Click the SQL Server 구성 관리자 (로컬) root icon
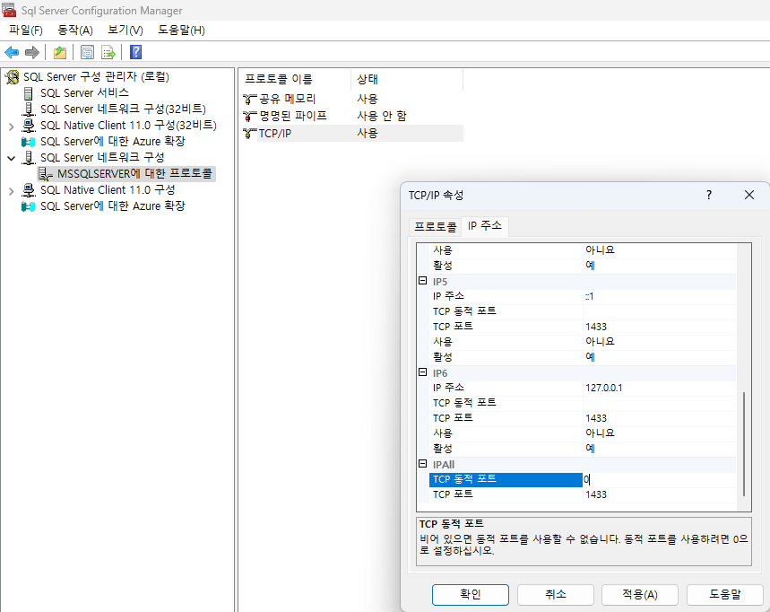Image resolution: width=770 pixels, height=612 pixels. (13, 77)
